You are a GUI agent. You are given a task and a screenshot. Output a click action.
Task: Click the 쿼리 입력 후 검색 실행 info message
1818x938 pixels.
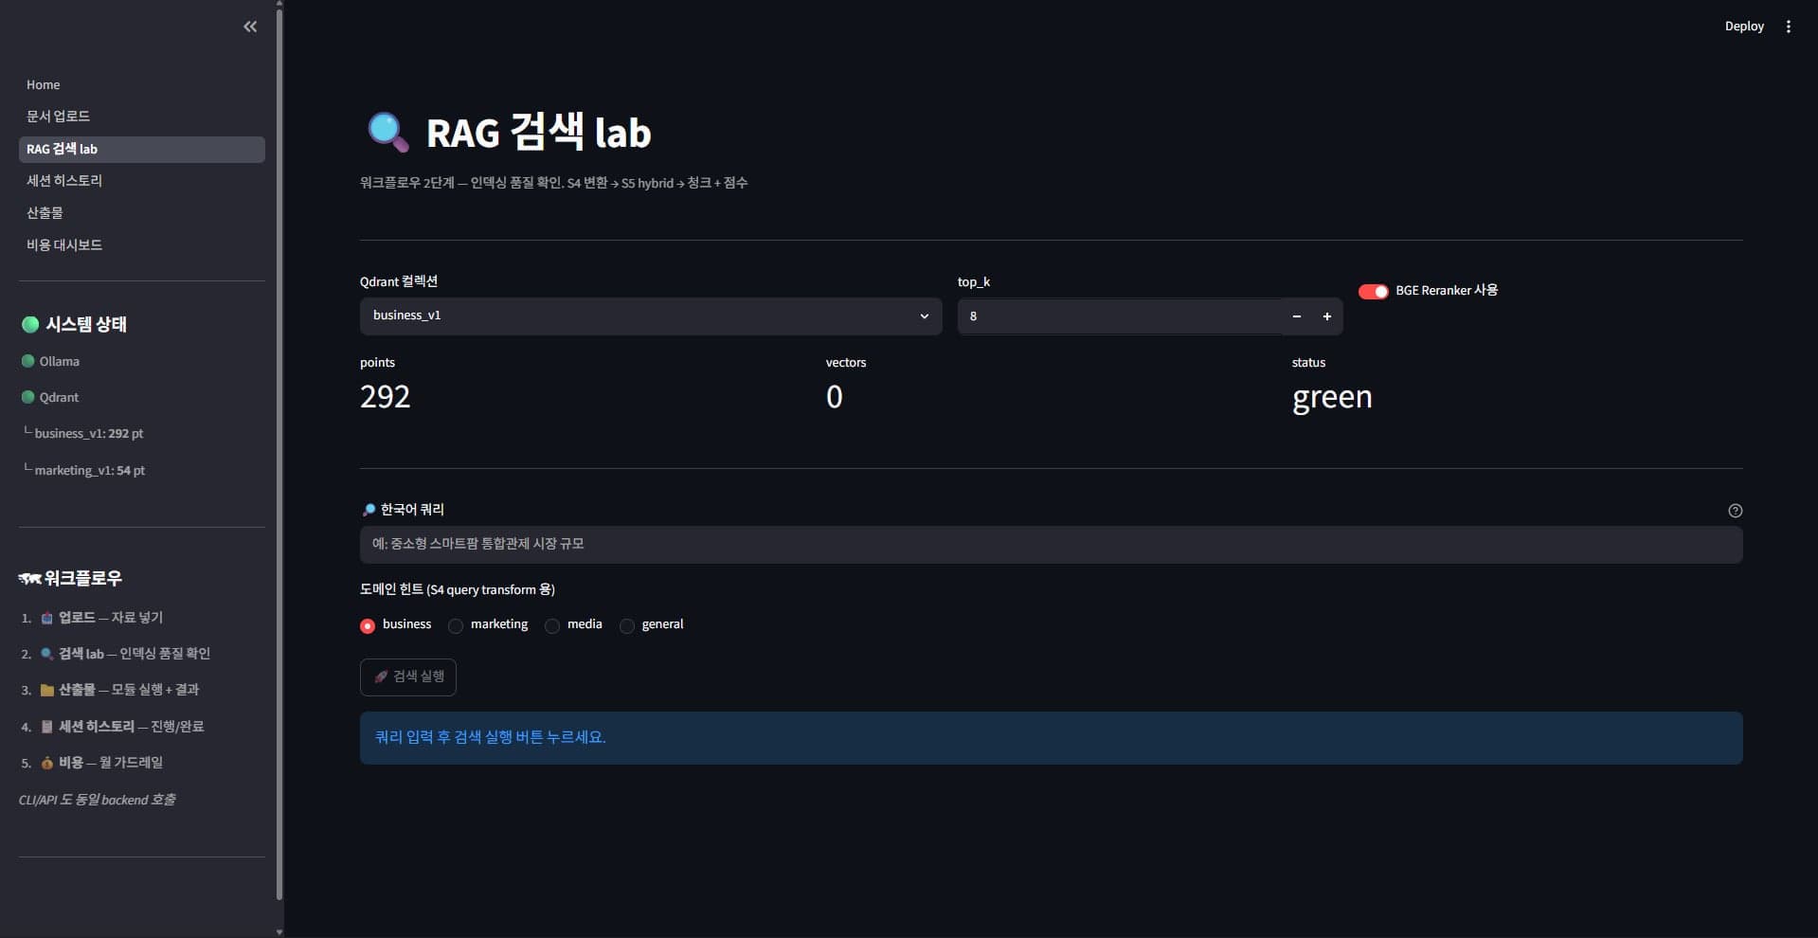(x=1051, y=738)
